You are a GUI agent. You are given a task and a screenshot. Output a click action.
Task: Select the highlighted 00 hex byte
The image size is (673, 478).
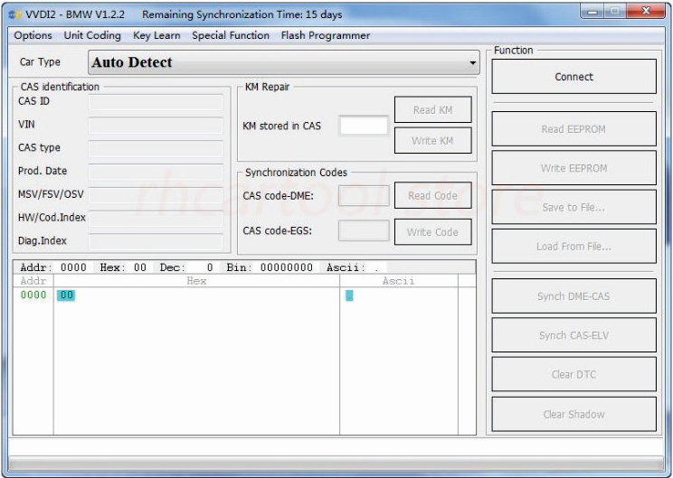click(66, 295)
